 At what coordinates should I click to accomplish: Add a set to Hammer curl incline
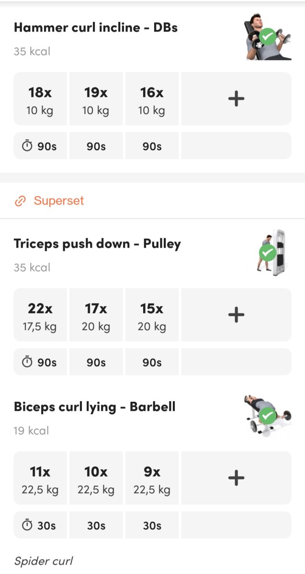(236, 99)
